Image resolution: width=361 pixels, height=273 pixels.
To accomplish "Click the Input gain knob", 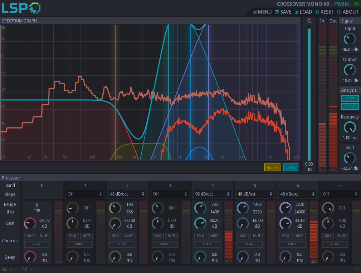I will pyautogui.click(x=350, y=39).
